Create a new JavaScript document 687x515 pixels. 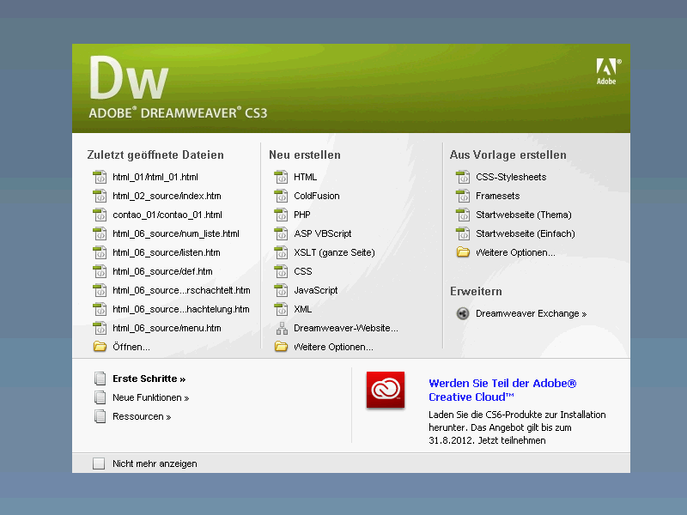[x=315, y=290]
